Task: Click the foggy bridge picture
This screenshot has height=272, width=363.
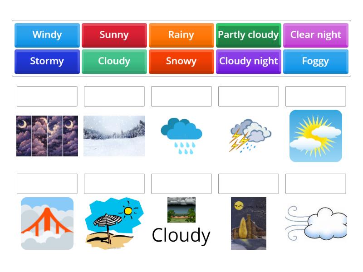Action: pos(47,223)
